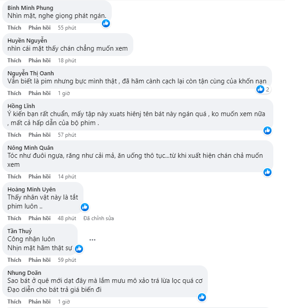Click Phản hồi under Nông Minh Quân's comment
Image resolution: width=285 pixels, height=308 pixels.
[x=39, y=177]
